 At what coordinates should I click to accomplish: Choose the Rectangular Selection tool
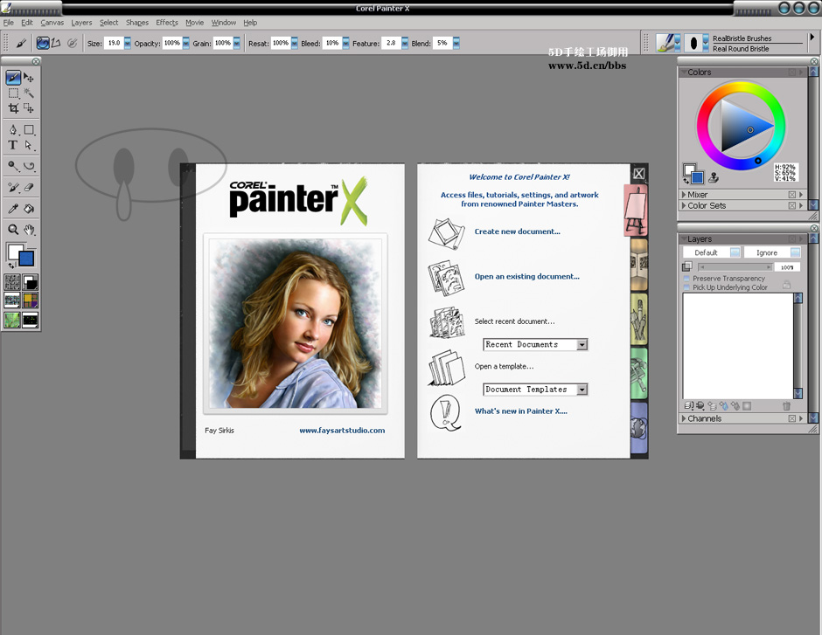coord(13,93)
